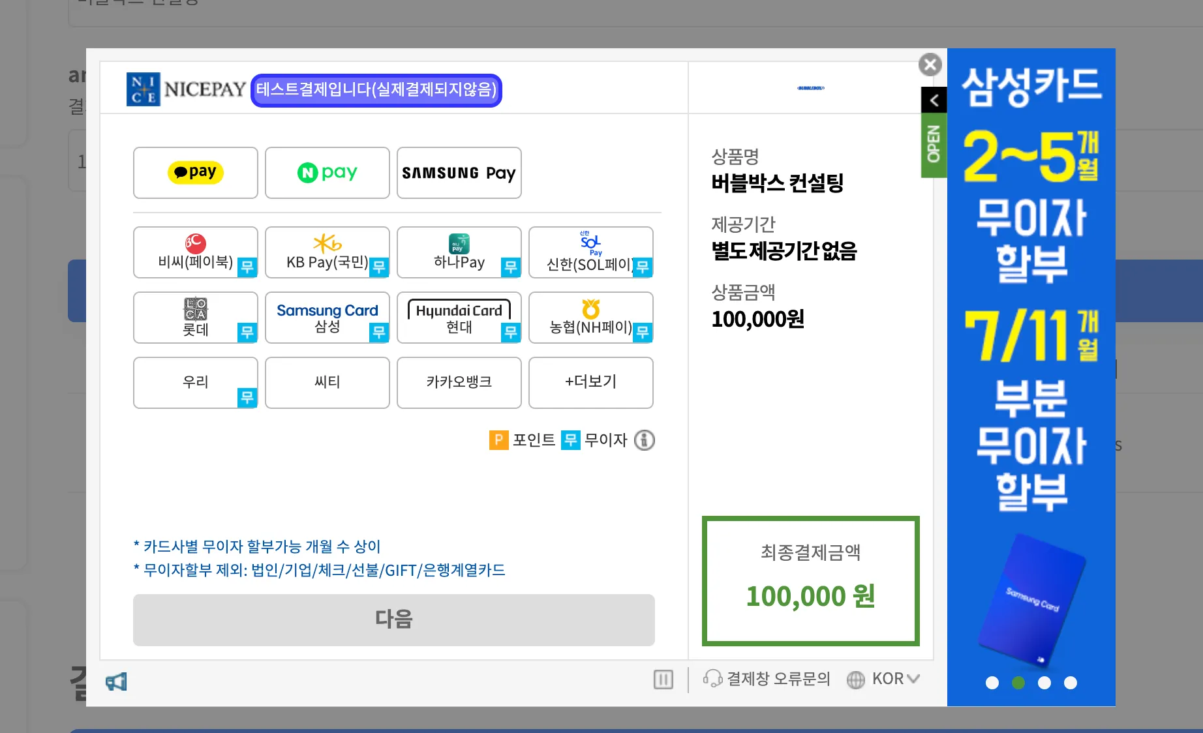
Task: Go to fourth banner slide dot
Action: click(1071, 683)
